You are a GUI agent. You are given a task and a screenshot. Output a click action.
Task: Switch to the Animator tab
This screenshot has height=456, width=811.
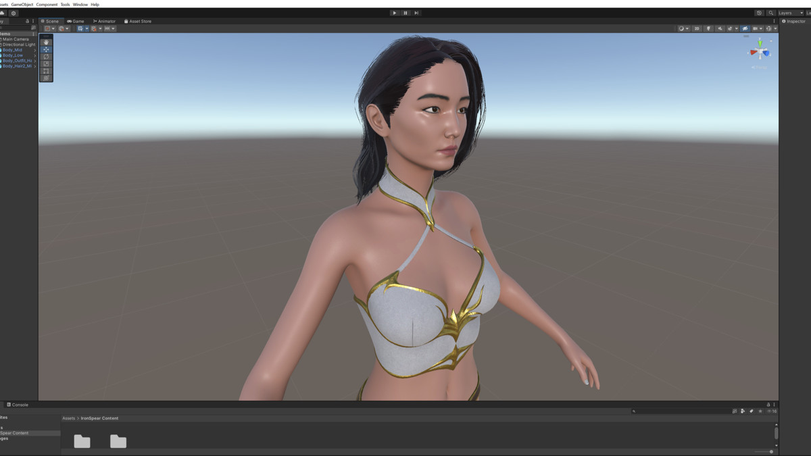[x=104, y=21]
